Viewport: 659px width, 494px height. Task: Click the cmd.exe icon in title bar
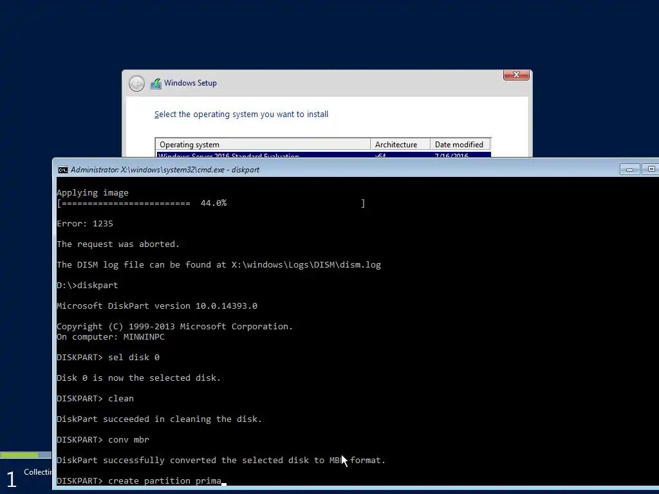[62, 170]
